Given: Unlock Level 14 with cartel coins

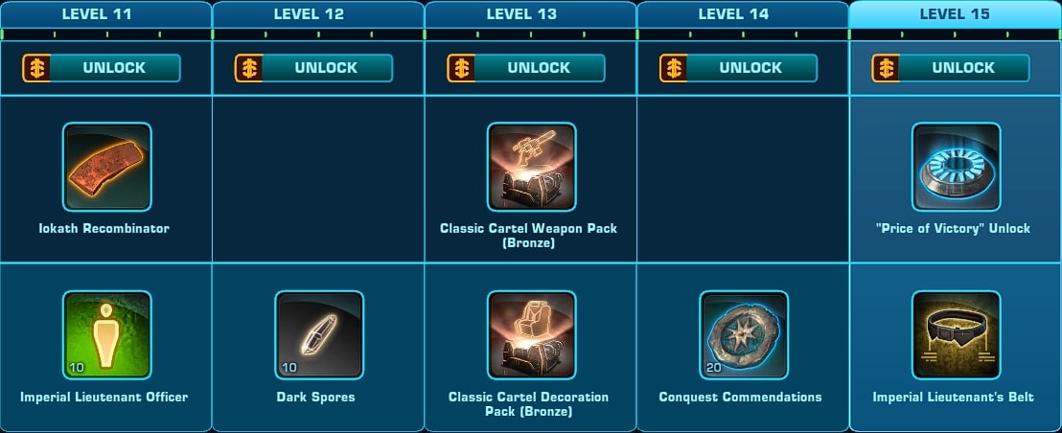Looking at the screenshot, I should [x=738, y=68].
